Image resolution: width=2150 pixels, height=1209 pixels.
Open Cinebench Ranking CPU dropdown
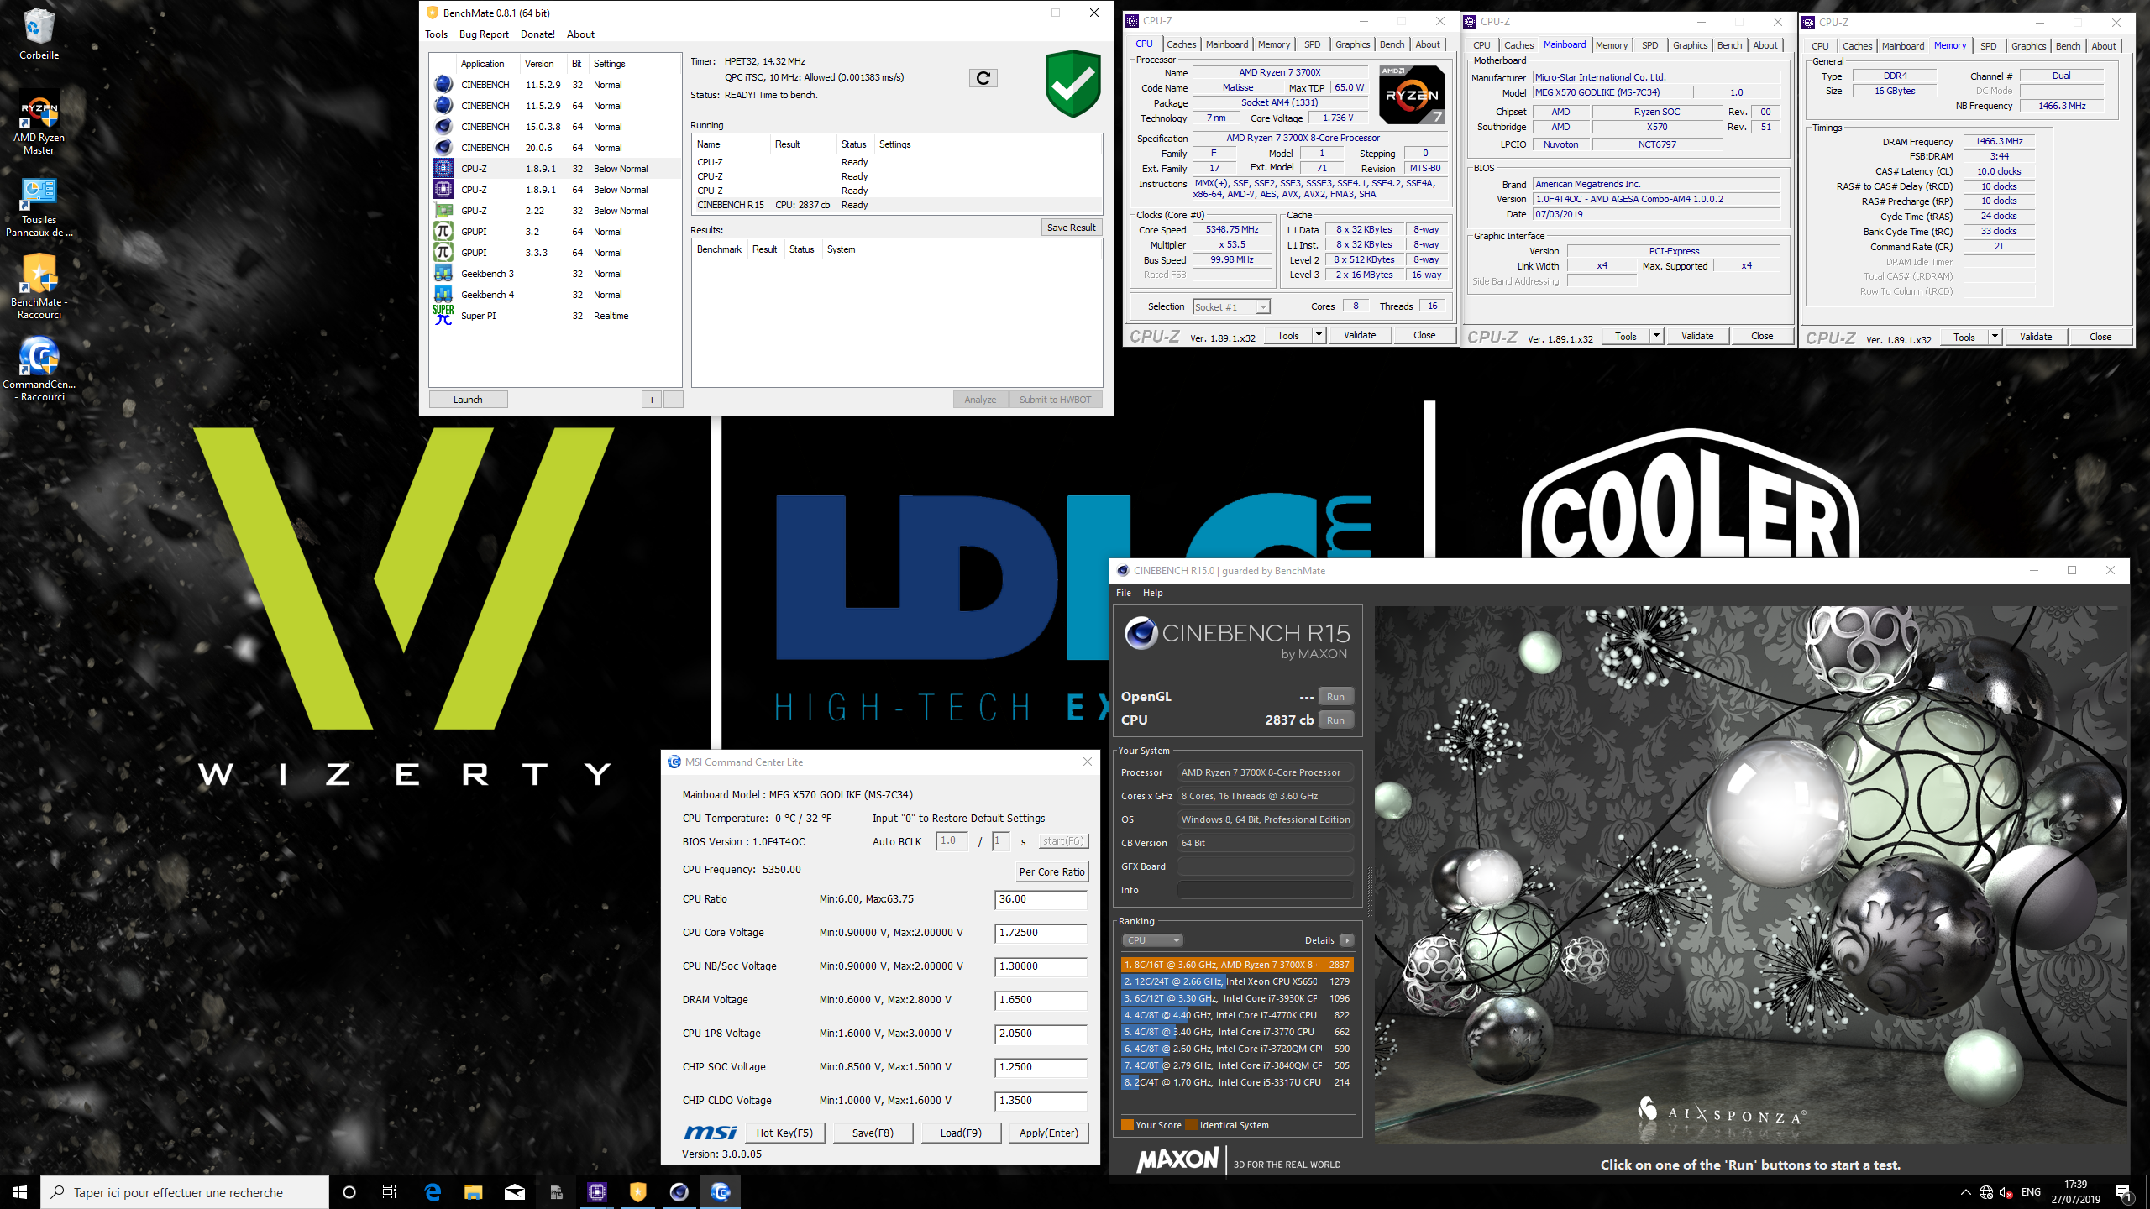1152,940
